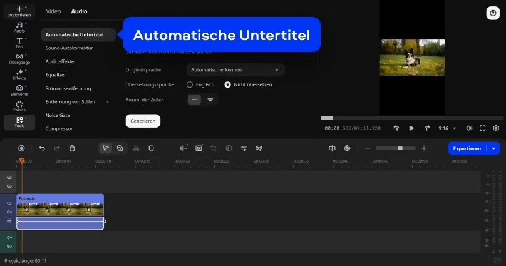This screenshot has height=266, width=506.
Task: Switch to the Video tab
Action: click(x=53, y=11)
